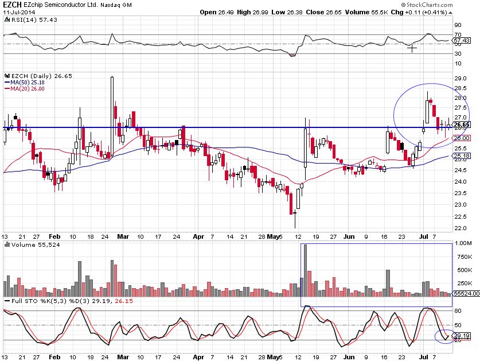This screenshot has height=361, width=480.
Task: Click the 57.43 RSI value tag on right axis
Action: [x=462, y=40]
